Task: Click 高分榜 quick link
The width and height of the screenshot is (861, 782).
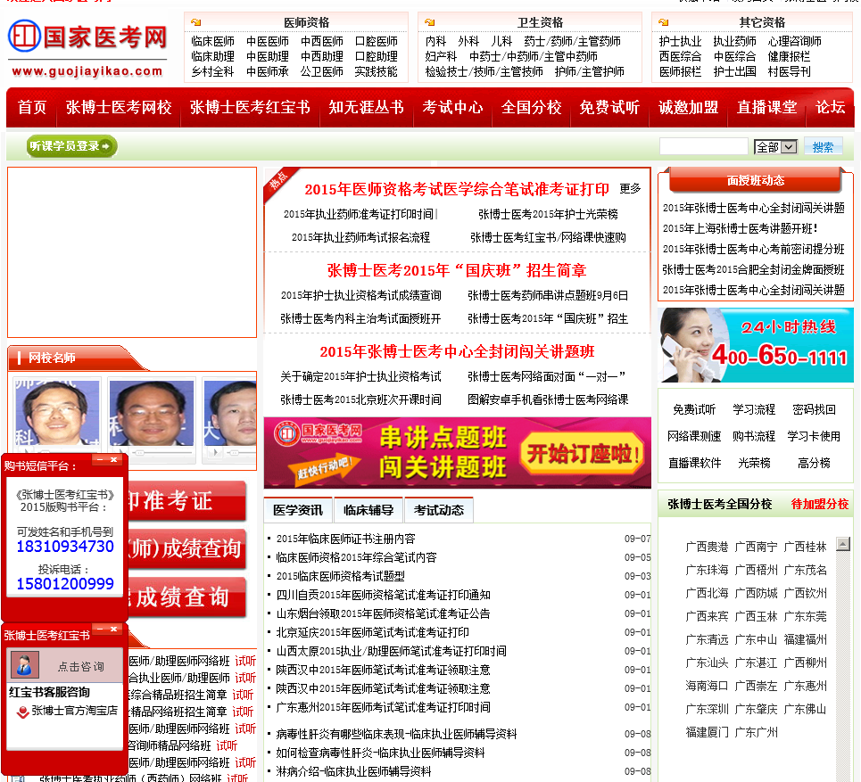Action: (x=814, y=463)
